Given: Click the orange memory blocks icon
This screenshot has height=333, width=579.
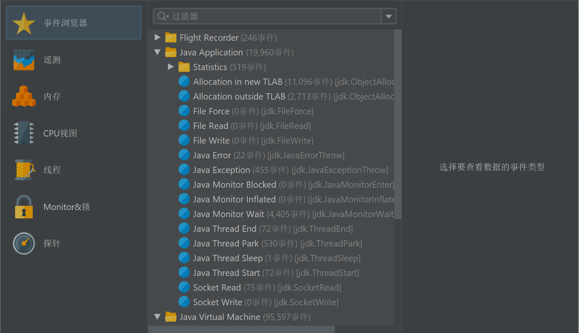Looking at the screenshot, I should point(24,96).
